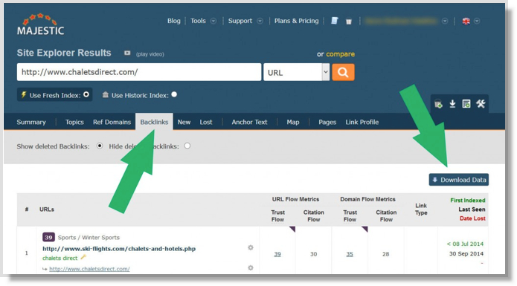Switch to the New tab
The width and height of the screenshot is (517, 286).
[x=184, y=122]
